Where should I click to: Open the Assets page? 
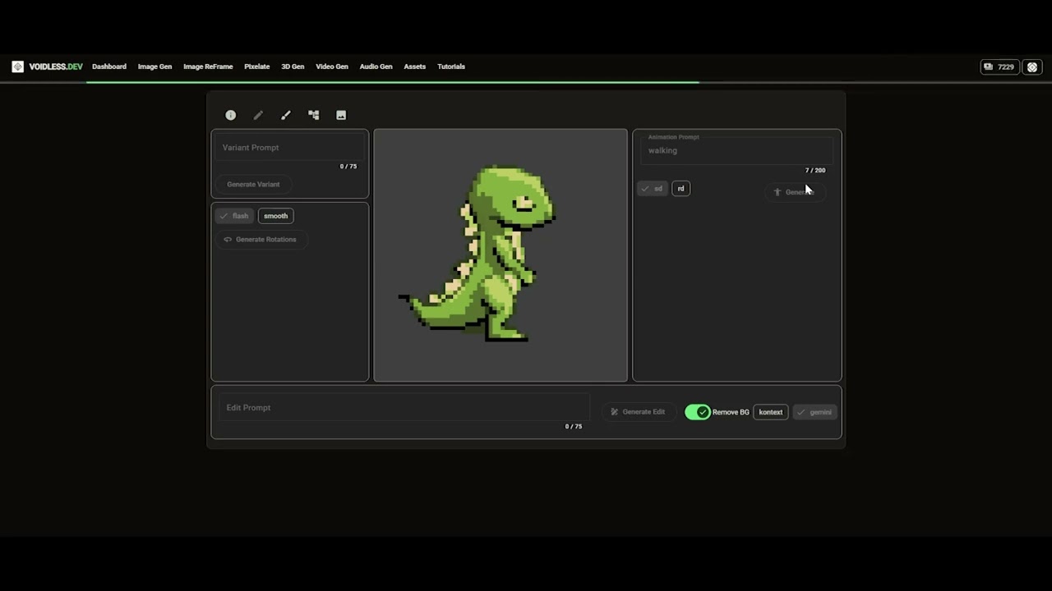pos(415,66)
